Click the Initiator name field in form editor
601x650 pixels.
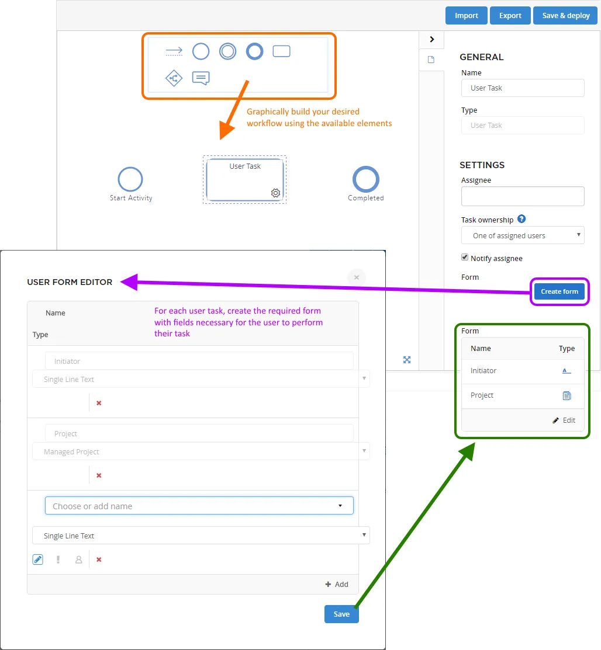coord(199,361)
